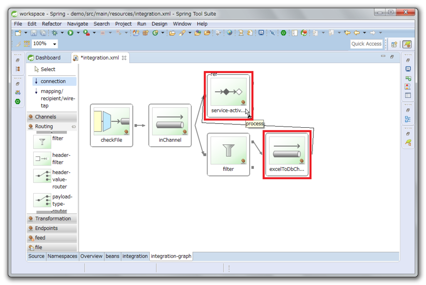Image resolution: width=426 pixels, height=285 pixels.
Task: Pick the filter palette item
Action: click(49, 142)
